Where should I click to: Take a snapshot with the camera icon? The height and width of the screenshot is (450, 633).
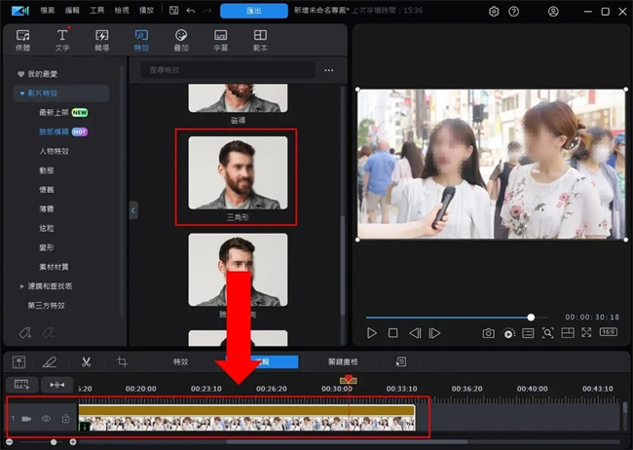[488, 333]
